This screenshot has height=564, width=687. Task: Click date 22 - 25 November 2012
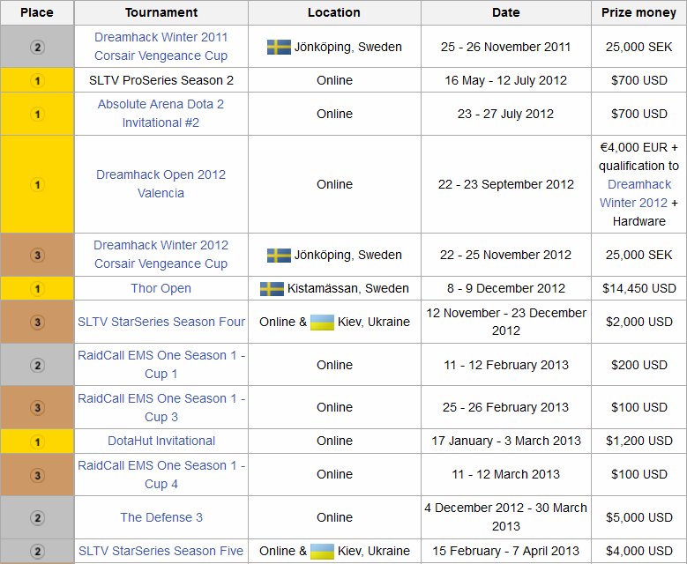pos(506,255)
